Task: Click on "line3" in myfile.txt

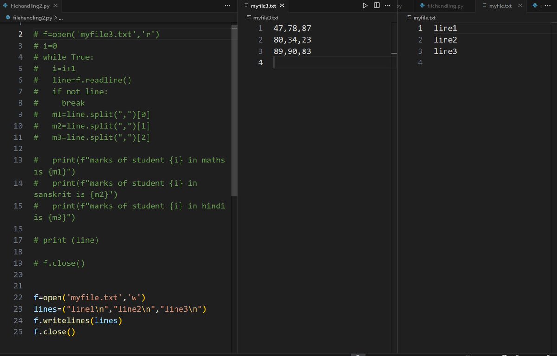Action: coord(446,51)
